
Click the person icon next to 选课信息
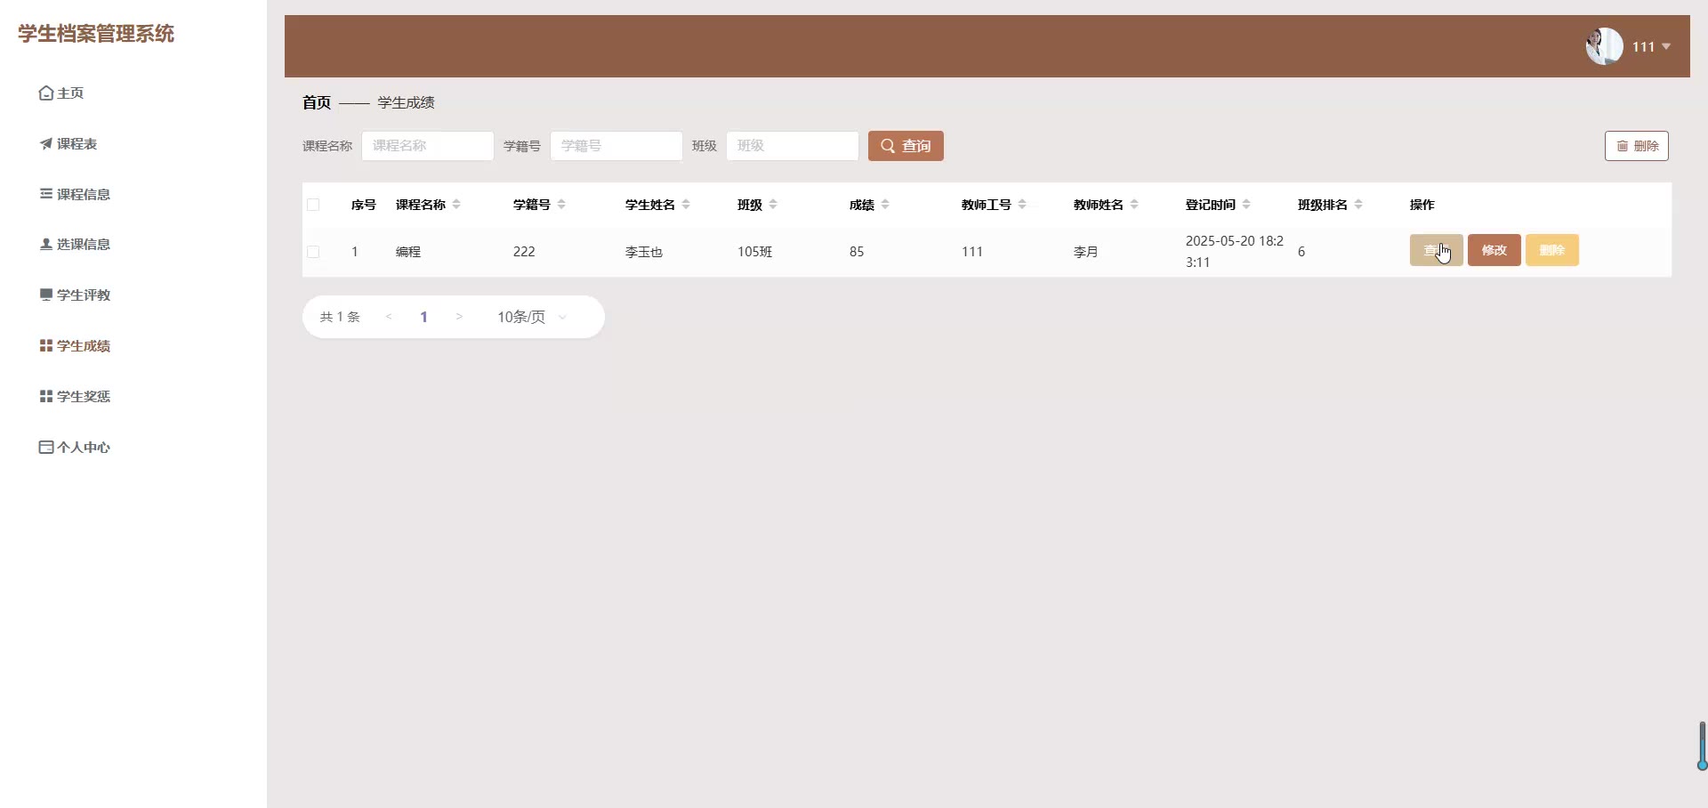[x=46, y=245]
